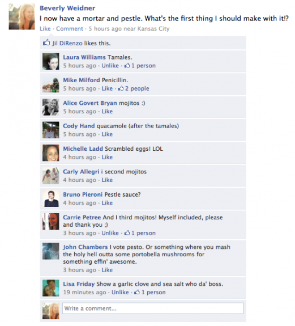Open Beverly Weidner's profile picture at top
This screenshot has height=326, width=295.
[x=22, y=16]
